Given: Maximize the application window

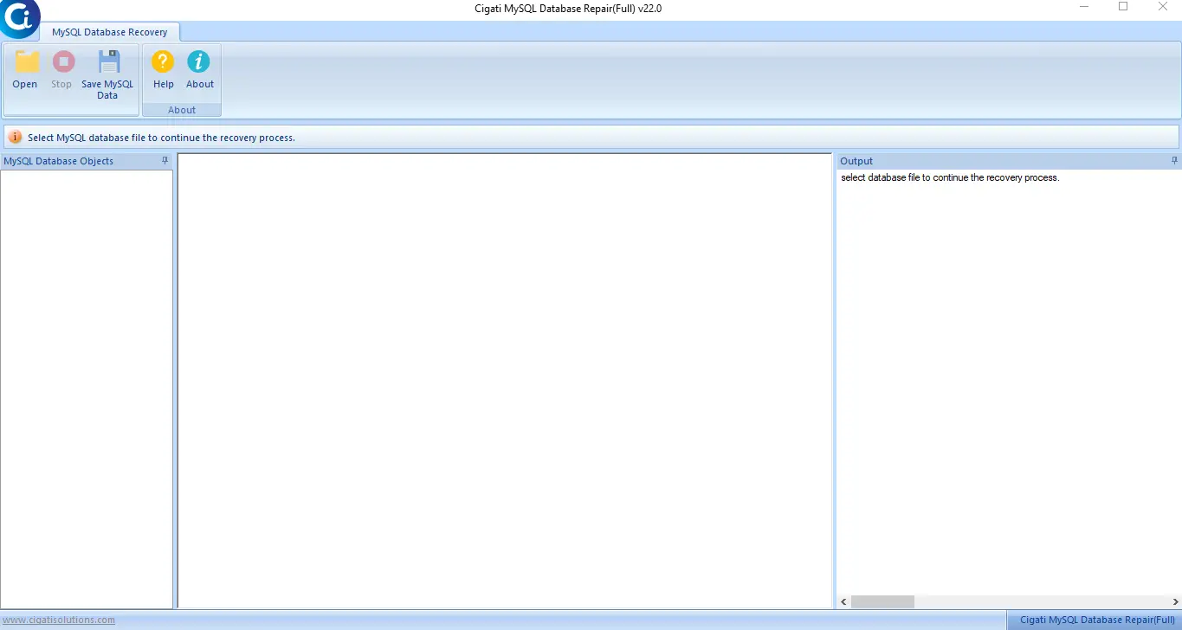Looking at the screenshot, I should coord(1123,7).
